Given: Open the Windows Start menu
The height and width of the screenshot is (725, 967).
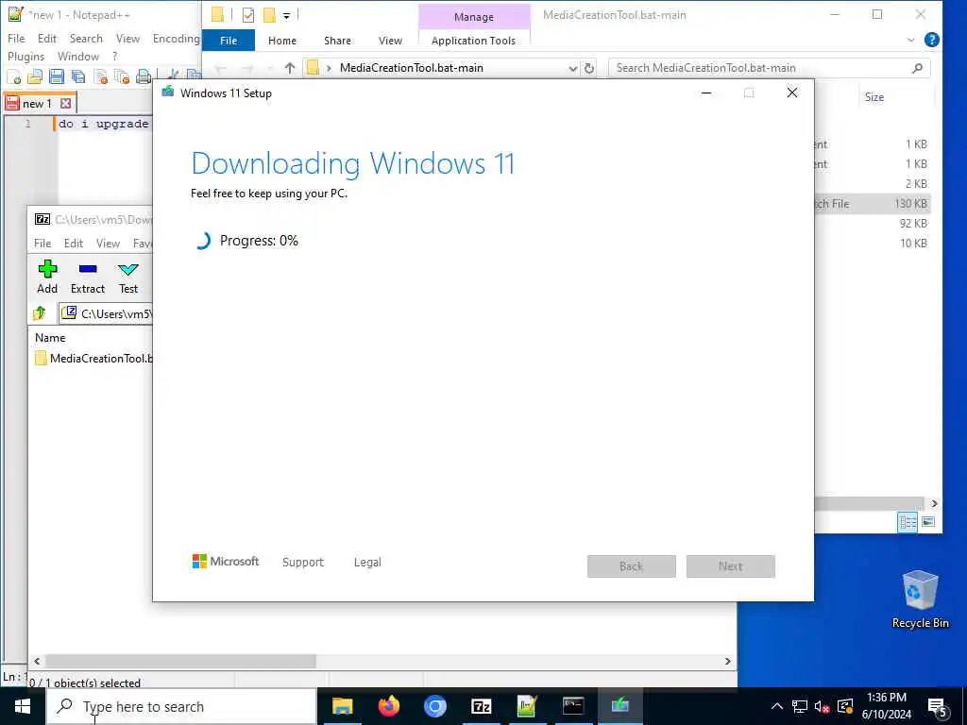Looking at the screenshot, I should tap(23, 706).
